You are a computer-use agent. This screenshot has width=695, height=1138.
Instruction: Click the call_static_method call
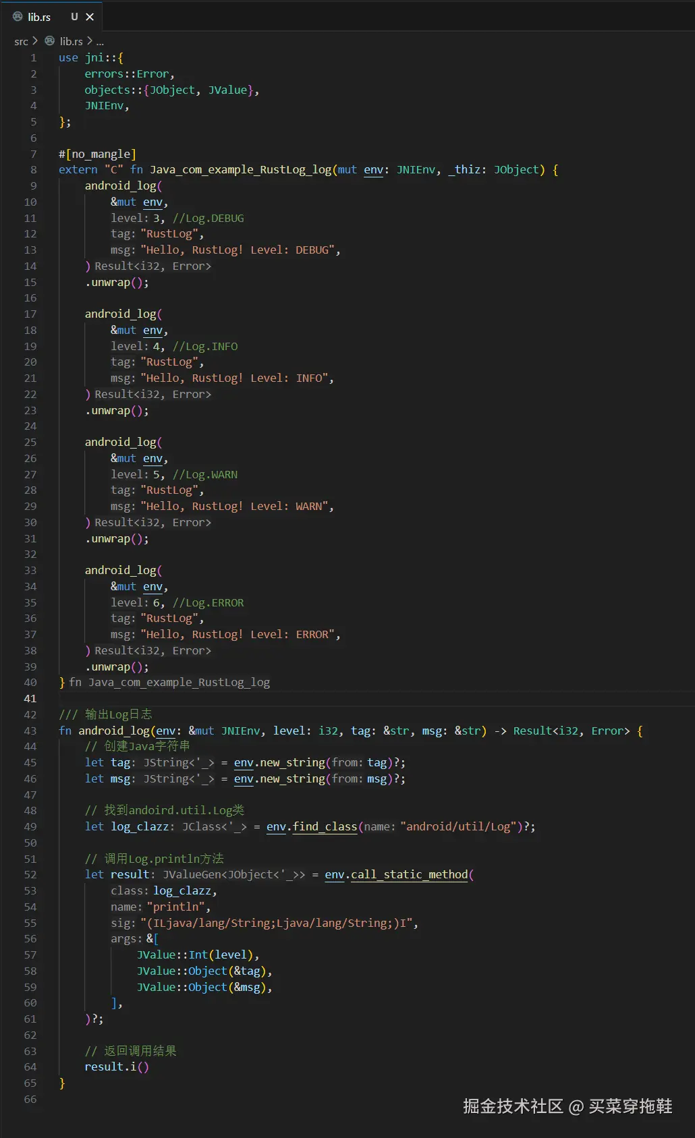tap(409, 875)
